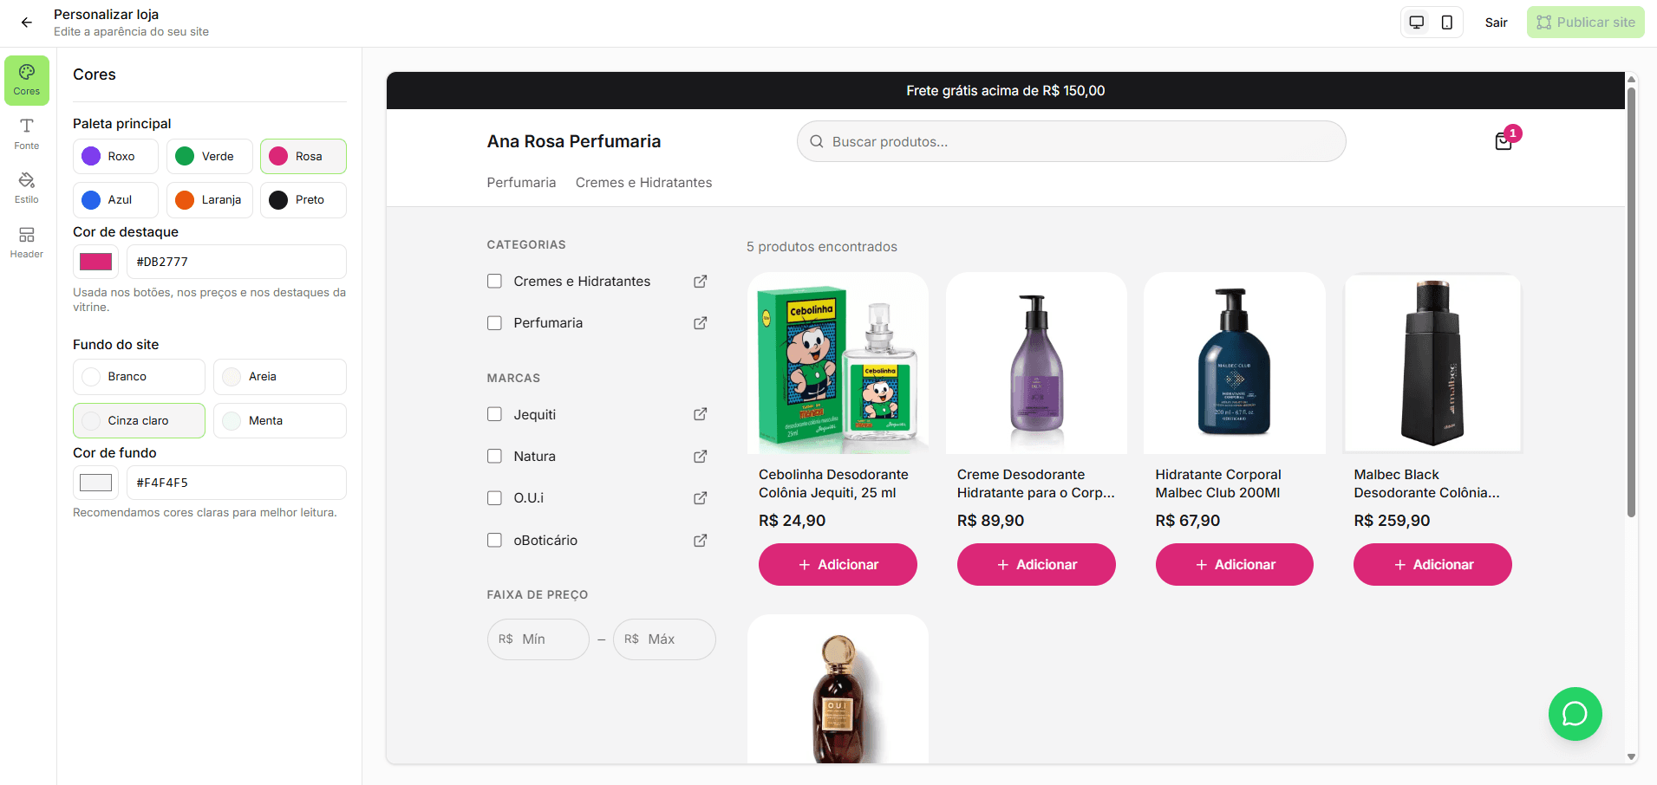The width and height of the screenshot is (1657, 785).
Task: Open Cebolinha Desodorante Colônia product title
Action: pos(833,483)
